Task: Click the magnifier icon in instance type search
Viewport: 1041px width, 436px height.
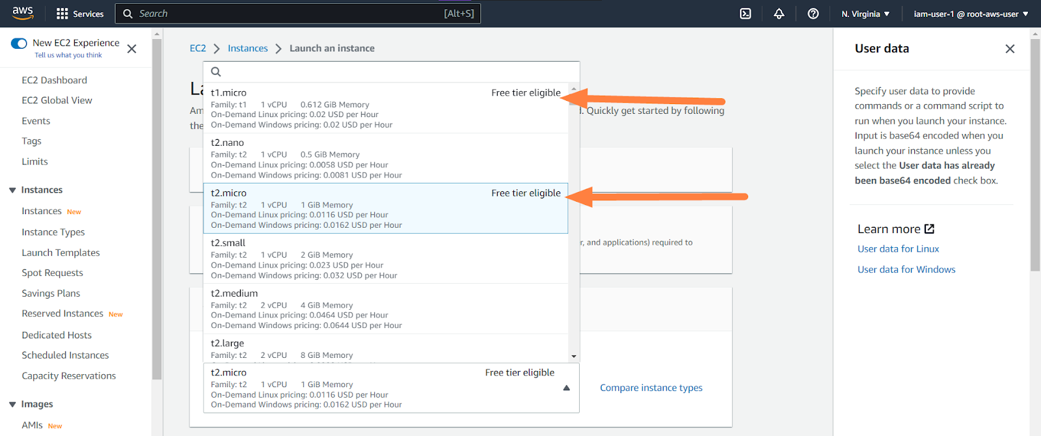Action: [x=216, y=72]
